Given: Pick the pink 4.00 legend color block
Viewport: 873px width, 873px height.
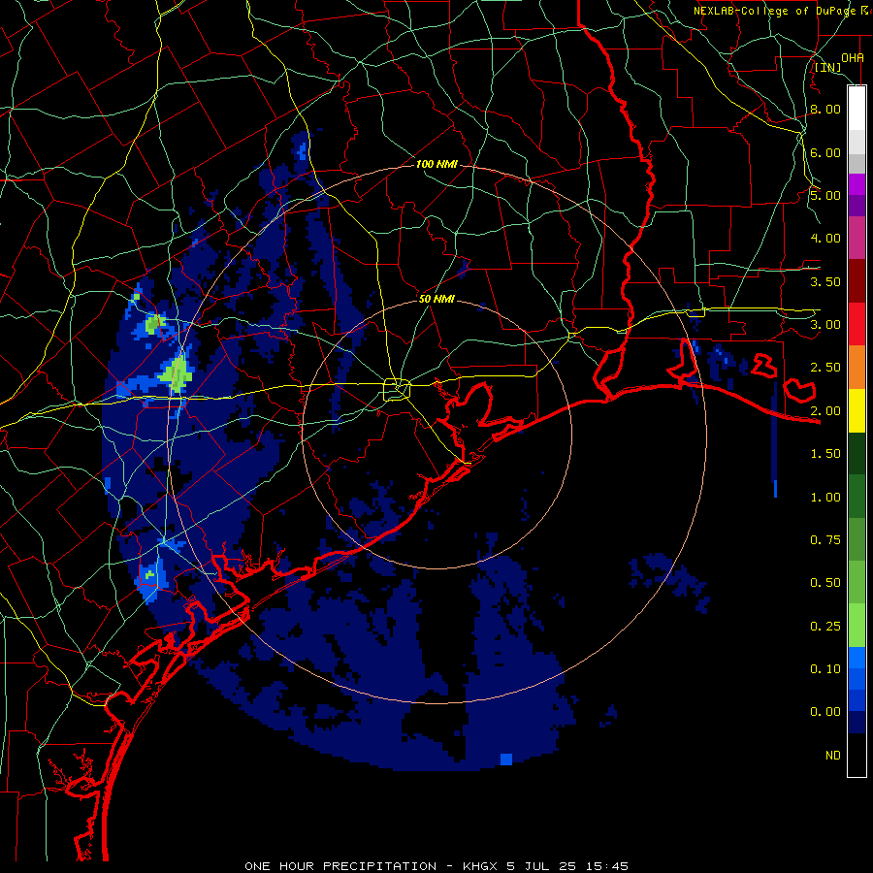Looking at the screenshot, I should tap(857, 238).
